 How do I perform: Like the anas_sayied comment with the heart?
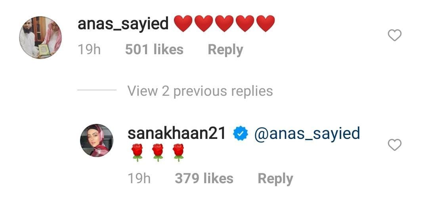pyautogui.click(x=394, y=35)
